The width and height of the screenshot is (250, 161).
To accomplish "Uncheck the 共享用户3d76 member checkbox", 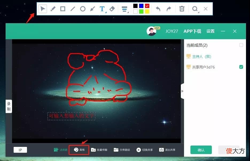I will coord(241,67).
